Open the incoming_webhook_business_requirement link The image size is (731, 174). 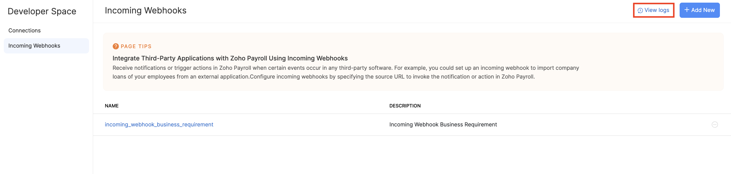click(159, 125)
